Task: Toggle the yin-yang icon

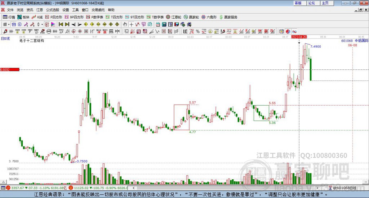Action: click(288, 31)
